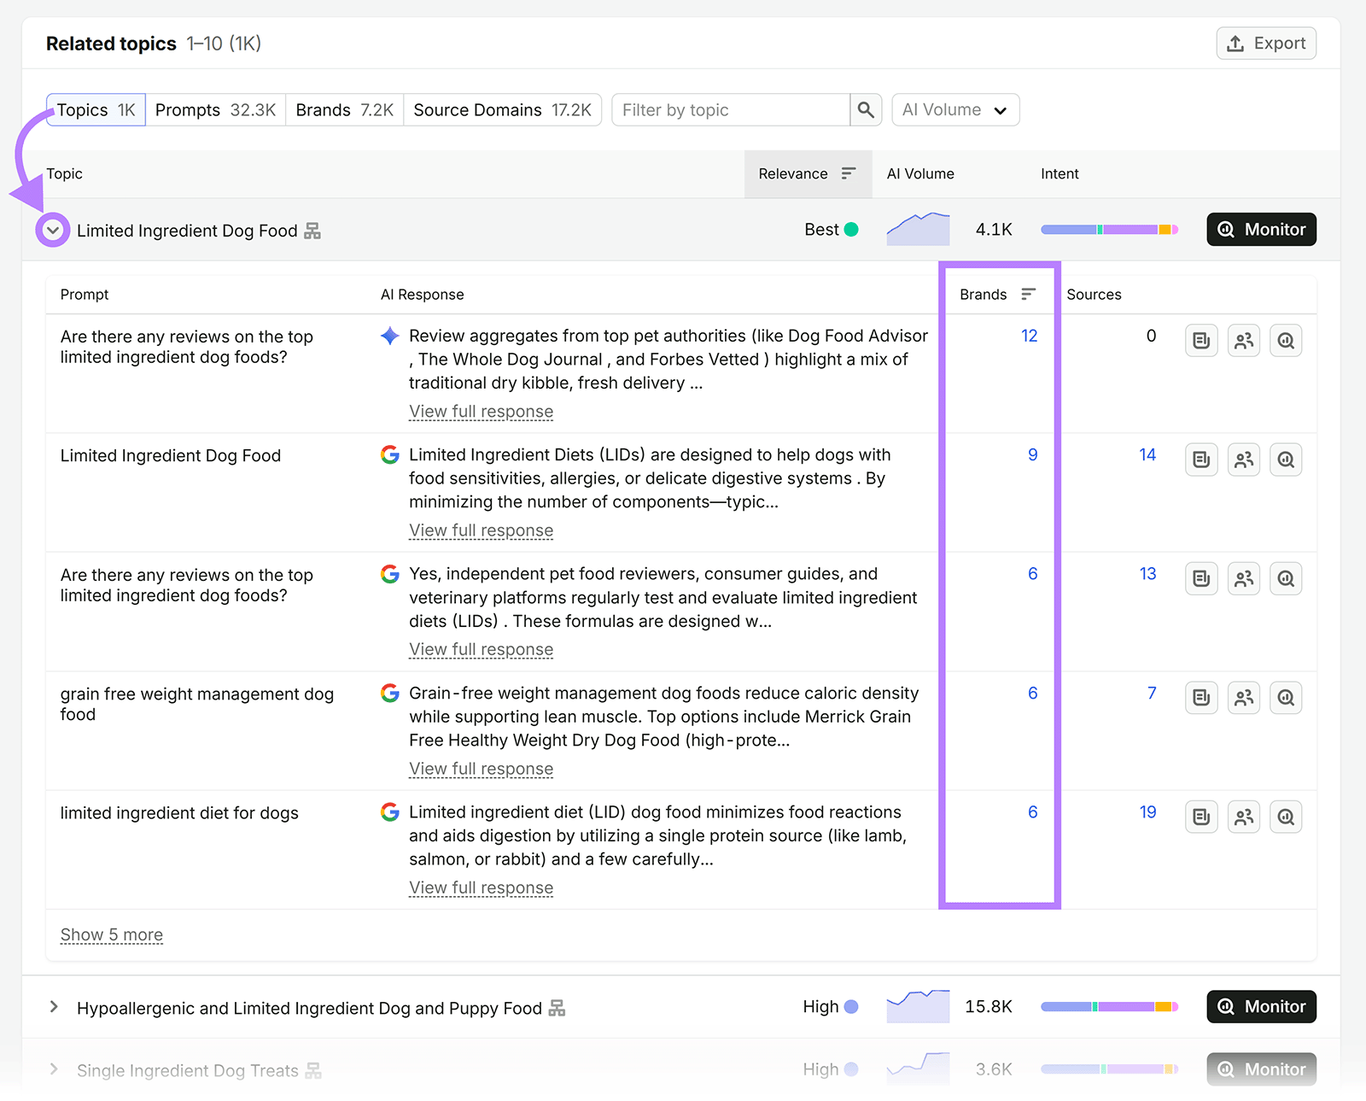Open the AI Volume dropdown
This screenshot has width=1366, height=1101.
pyautogui.click(x=955, y=110)
